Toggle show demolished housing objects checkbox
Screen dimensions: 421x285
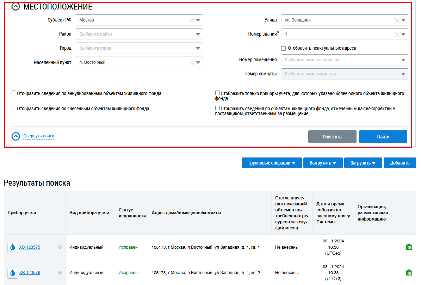point(14,108)
